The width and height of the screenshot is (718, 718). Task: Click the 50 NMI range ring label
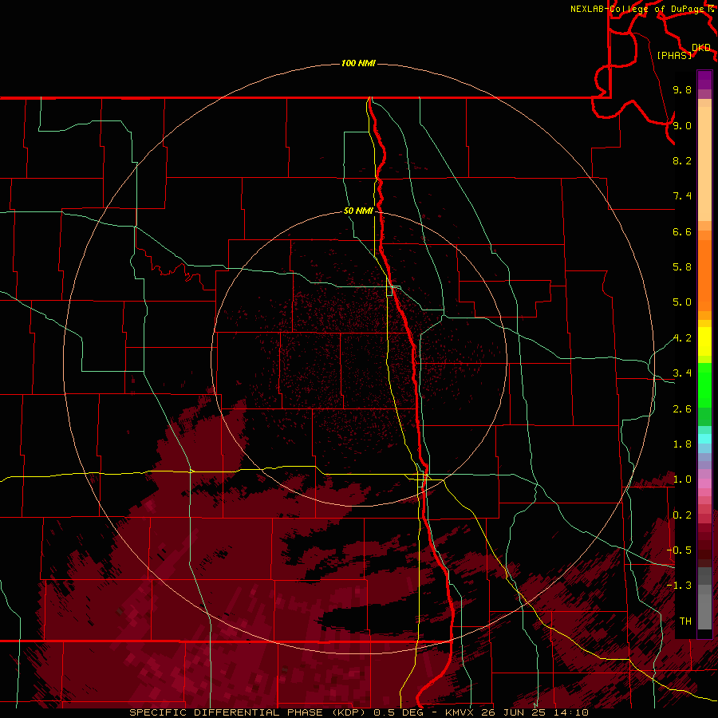358,211
